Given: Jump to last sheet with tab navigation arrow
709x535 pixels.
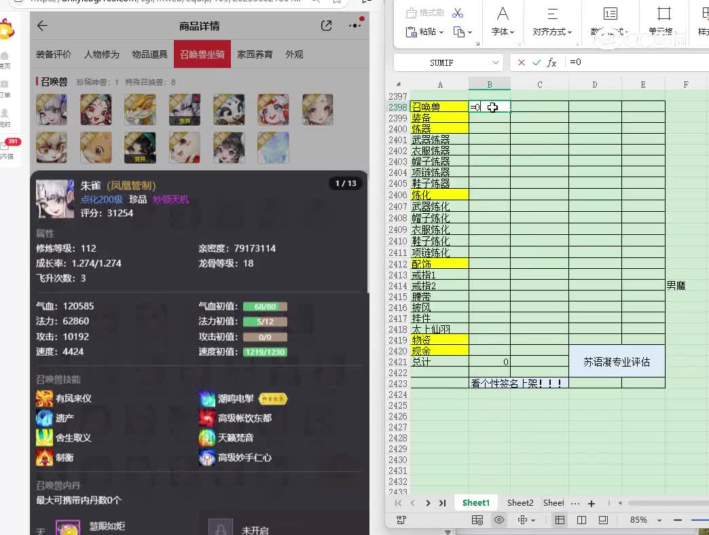Looking at the screenshot, I should click(442, 503).
